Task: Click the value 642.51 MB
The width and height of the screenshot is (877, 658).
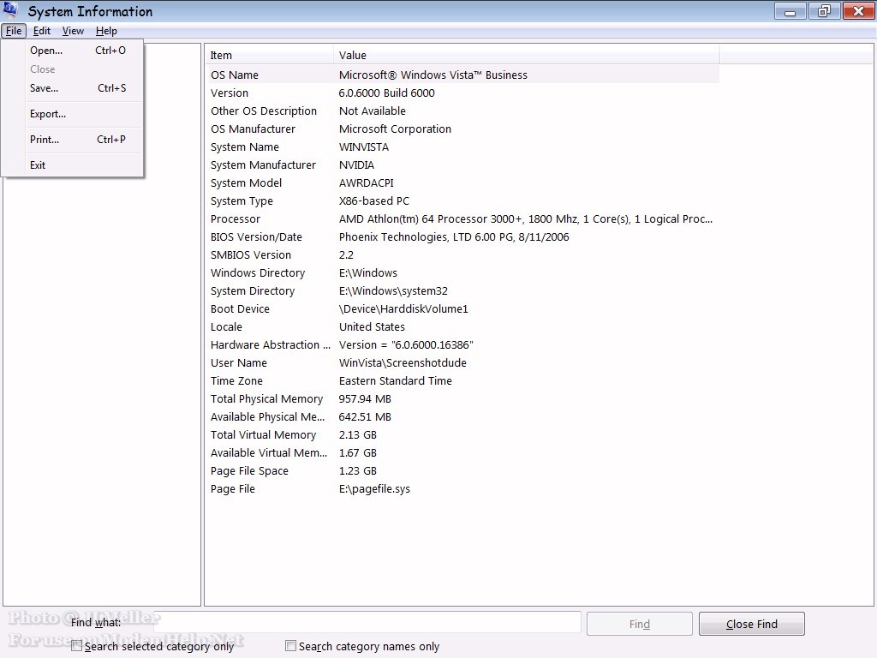Action: (365, 417)
